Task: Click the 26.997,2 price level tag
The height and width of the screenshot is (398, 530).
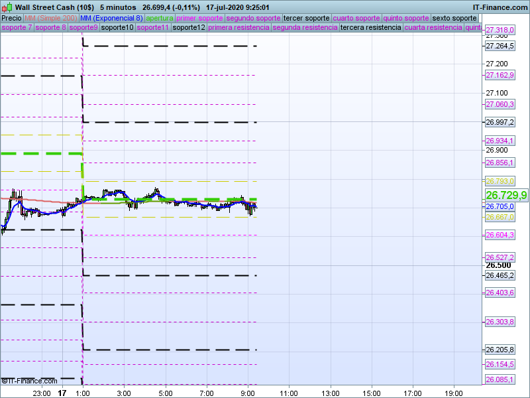Action: point(500,122)
